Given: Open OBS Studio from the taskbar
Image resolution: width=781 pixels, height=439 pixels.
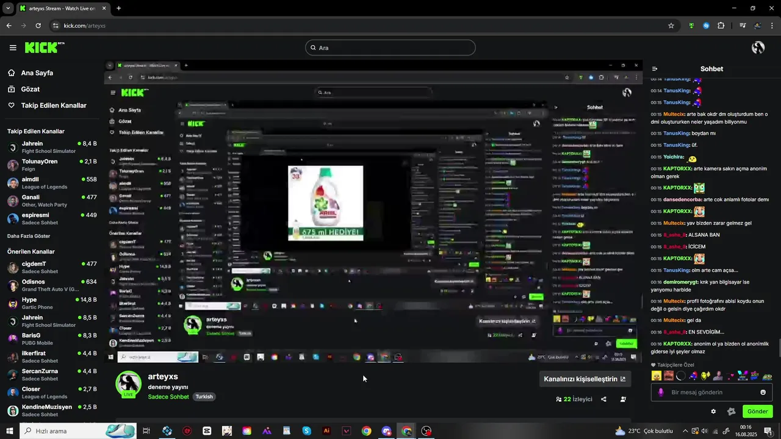Looking at the screenshot, I should [x=426, y=431].
